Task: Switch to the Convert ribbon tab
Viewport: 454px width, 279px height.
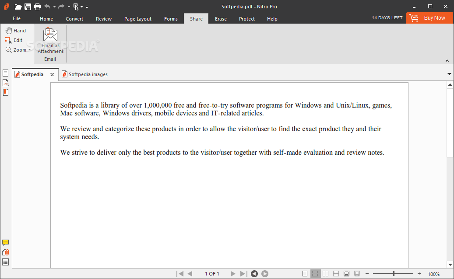Action: pos(74,19)
